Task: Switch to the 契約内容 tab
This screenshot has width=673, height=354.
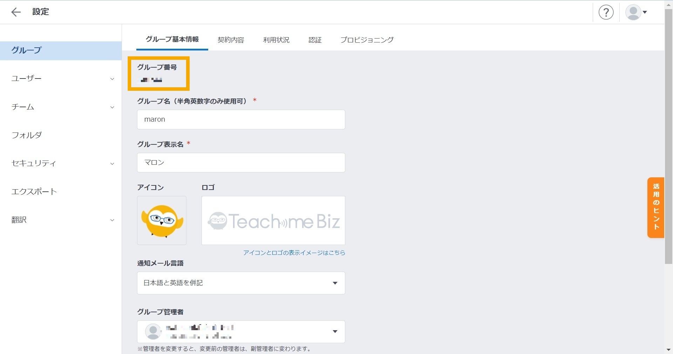Action: click(x=231, y=40)
